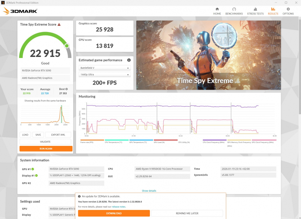The width and height of the screenshot is (301, 219).
Task: Open the Battlefield V game dropdown
Action: click(x=105, y=68)
